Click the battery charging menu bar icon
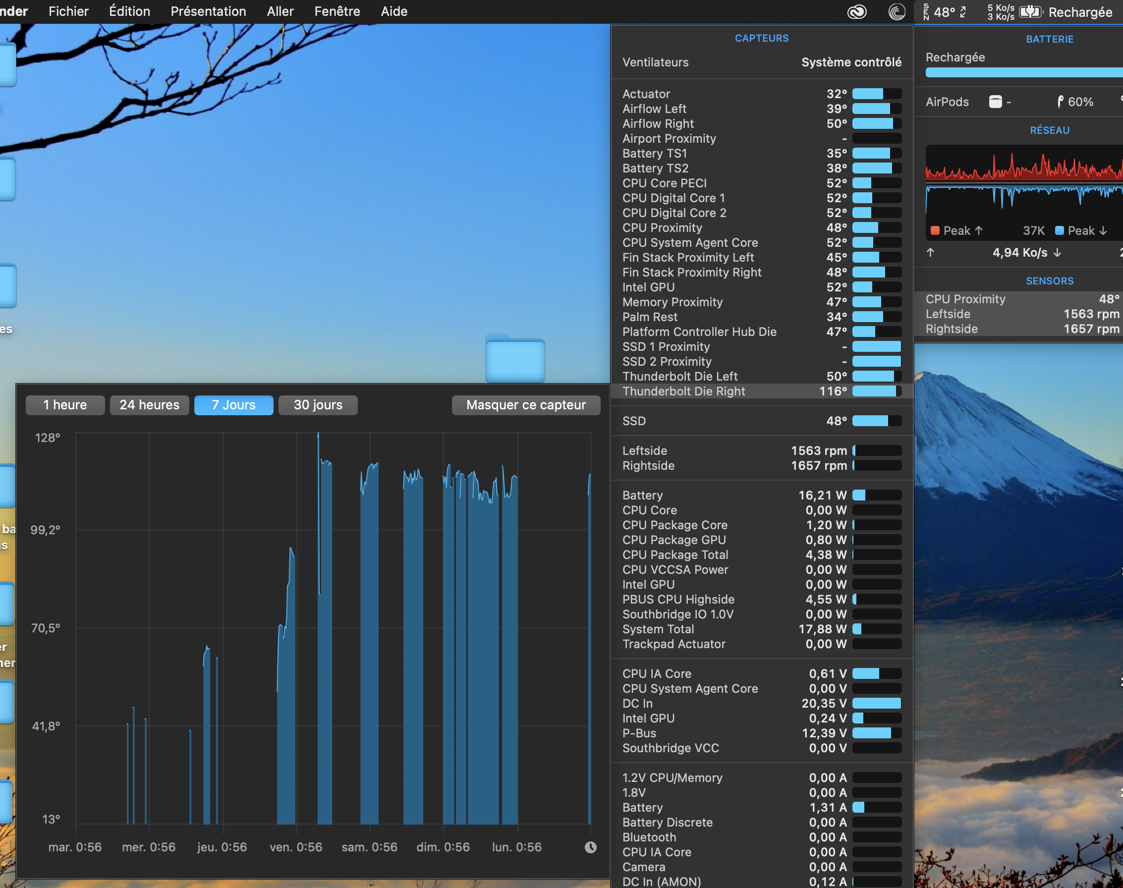This screenshot has height=888, width=1123. (x=1030, y=11)
